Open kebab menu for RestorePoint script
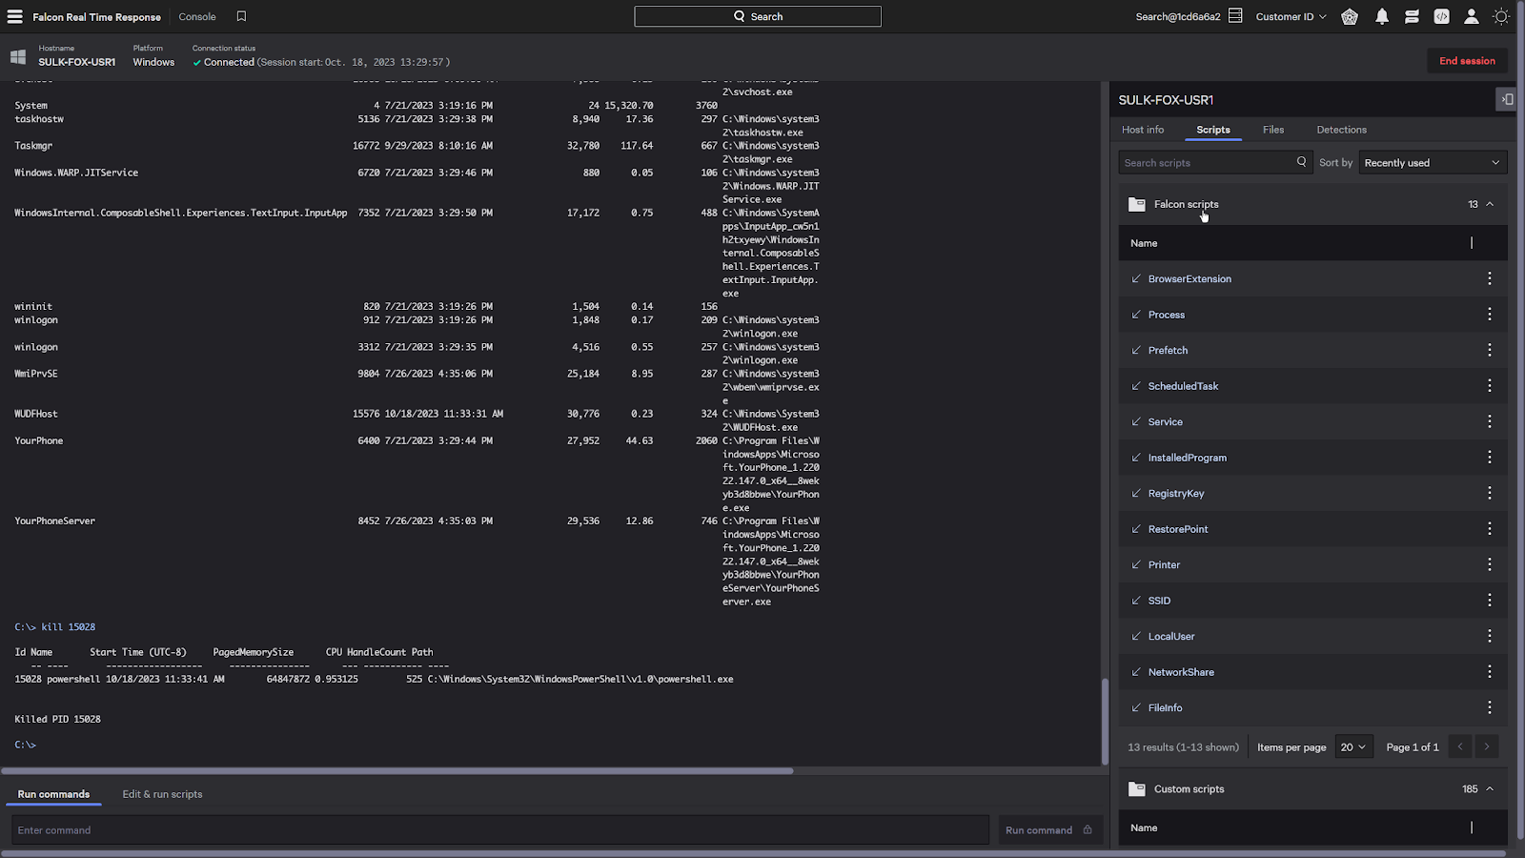 pos(1489,529)
